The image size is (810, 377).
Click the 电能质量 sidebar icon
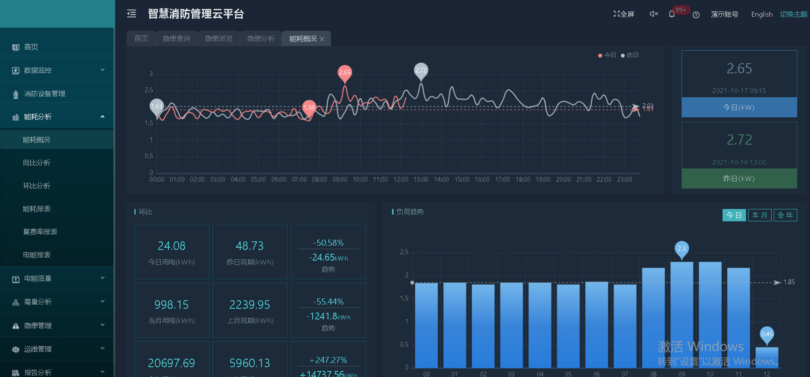pyautogui.click(x=16, y=279)
